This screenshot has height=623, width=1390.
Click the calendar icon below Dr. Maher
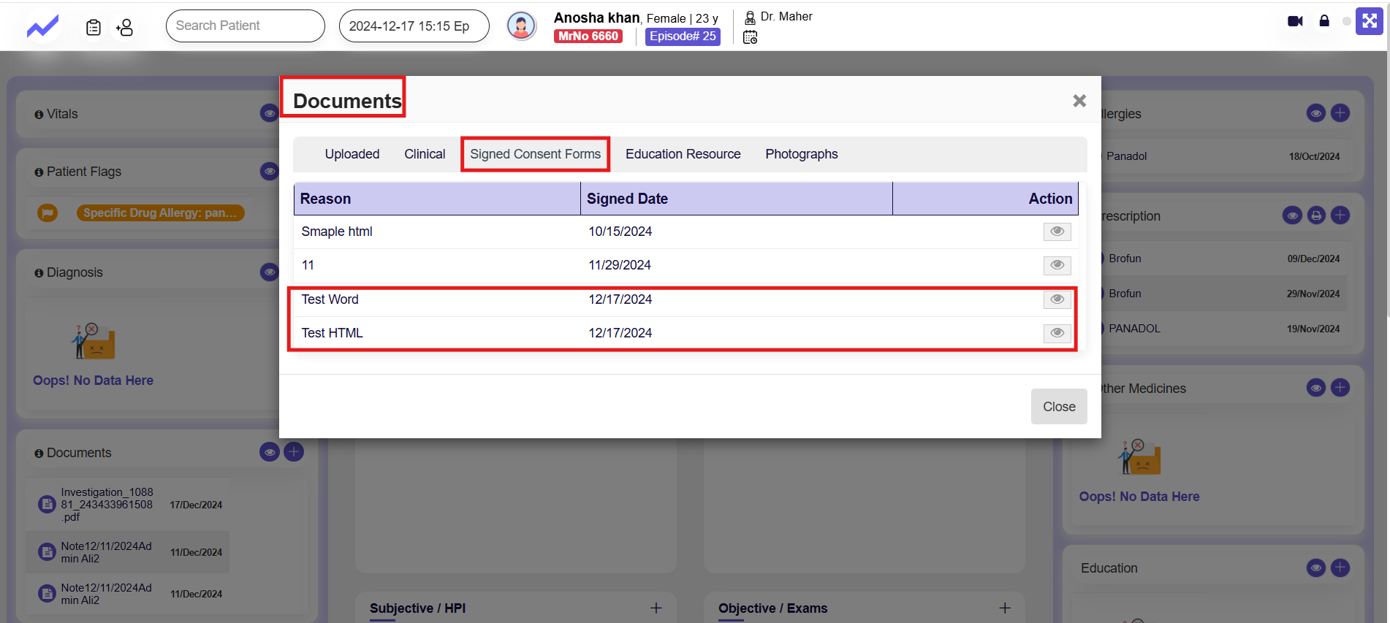[x=750, y=37]
